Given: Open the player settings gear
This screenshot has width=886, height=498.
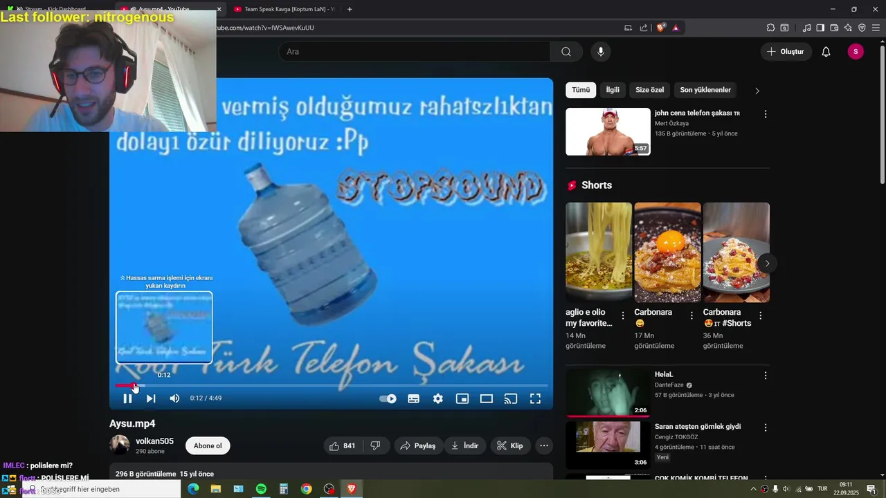Looking at the screenshot, I should point(438,398).
